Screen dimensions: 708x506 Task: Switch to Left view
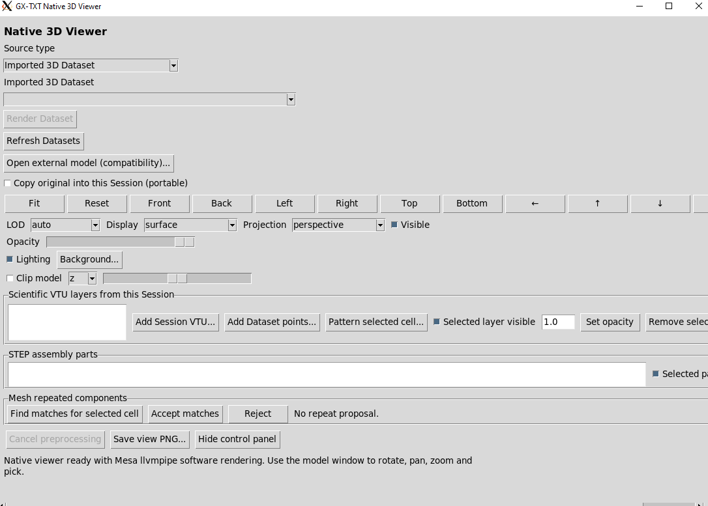[284, 203]
